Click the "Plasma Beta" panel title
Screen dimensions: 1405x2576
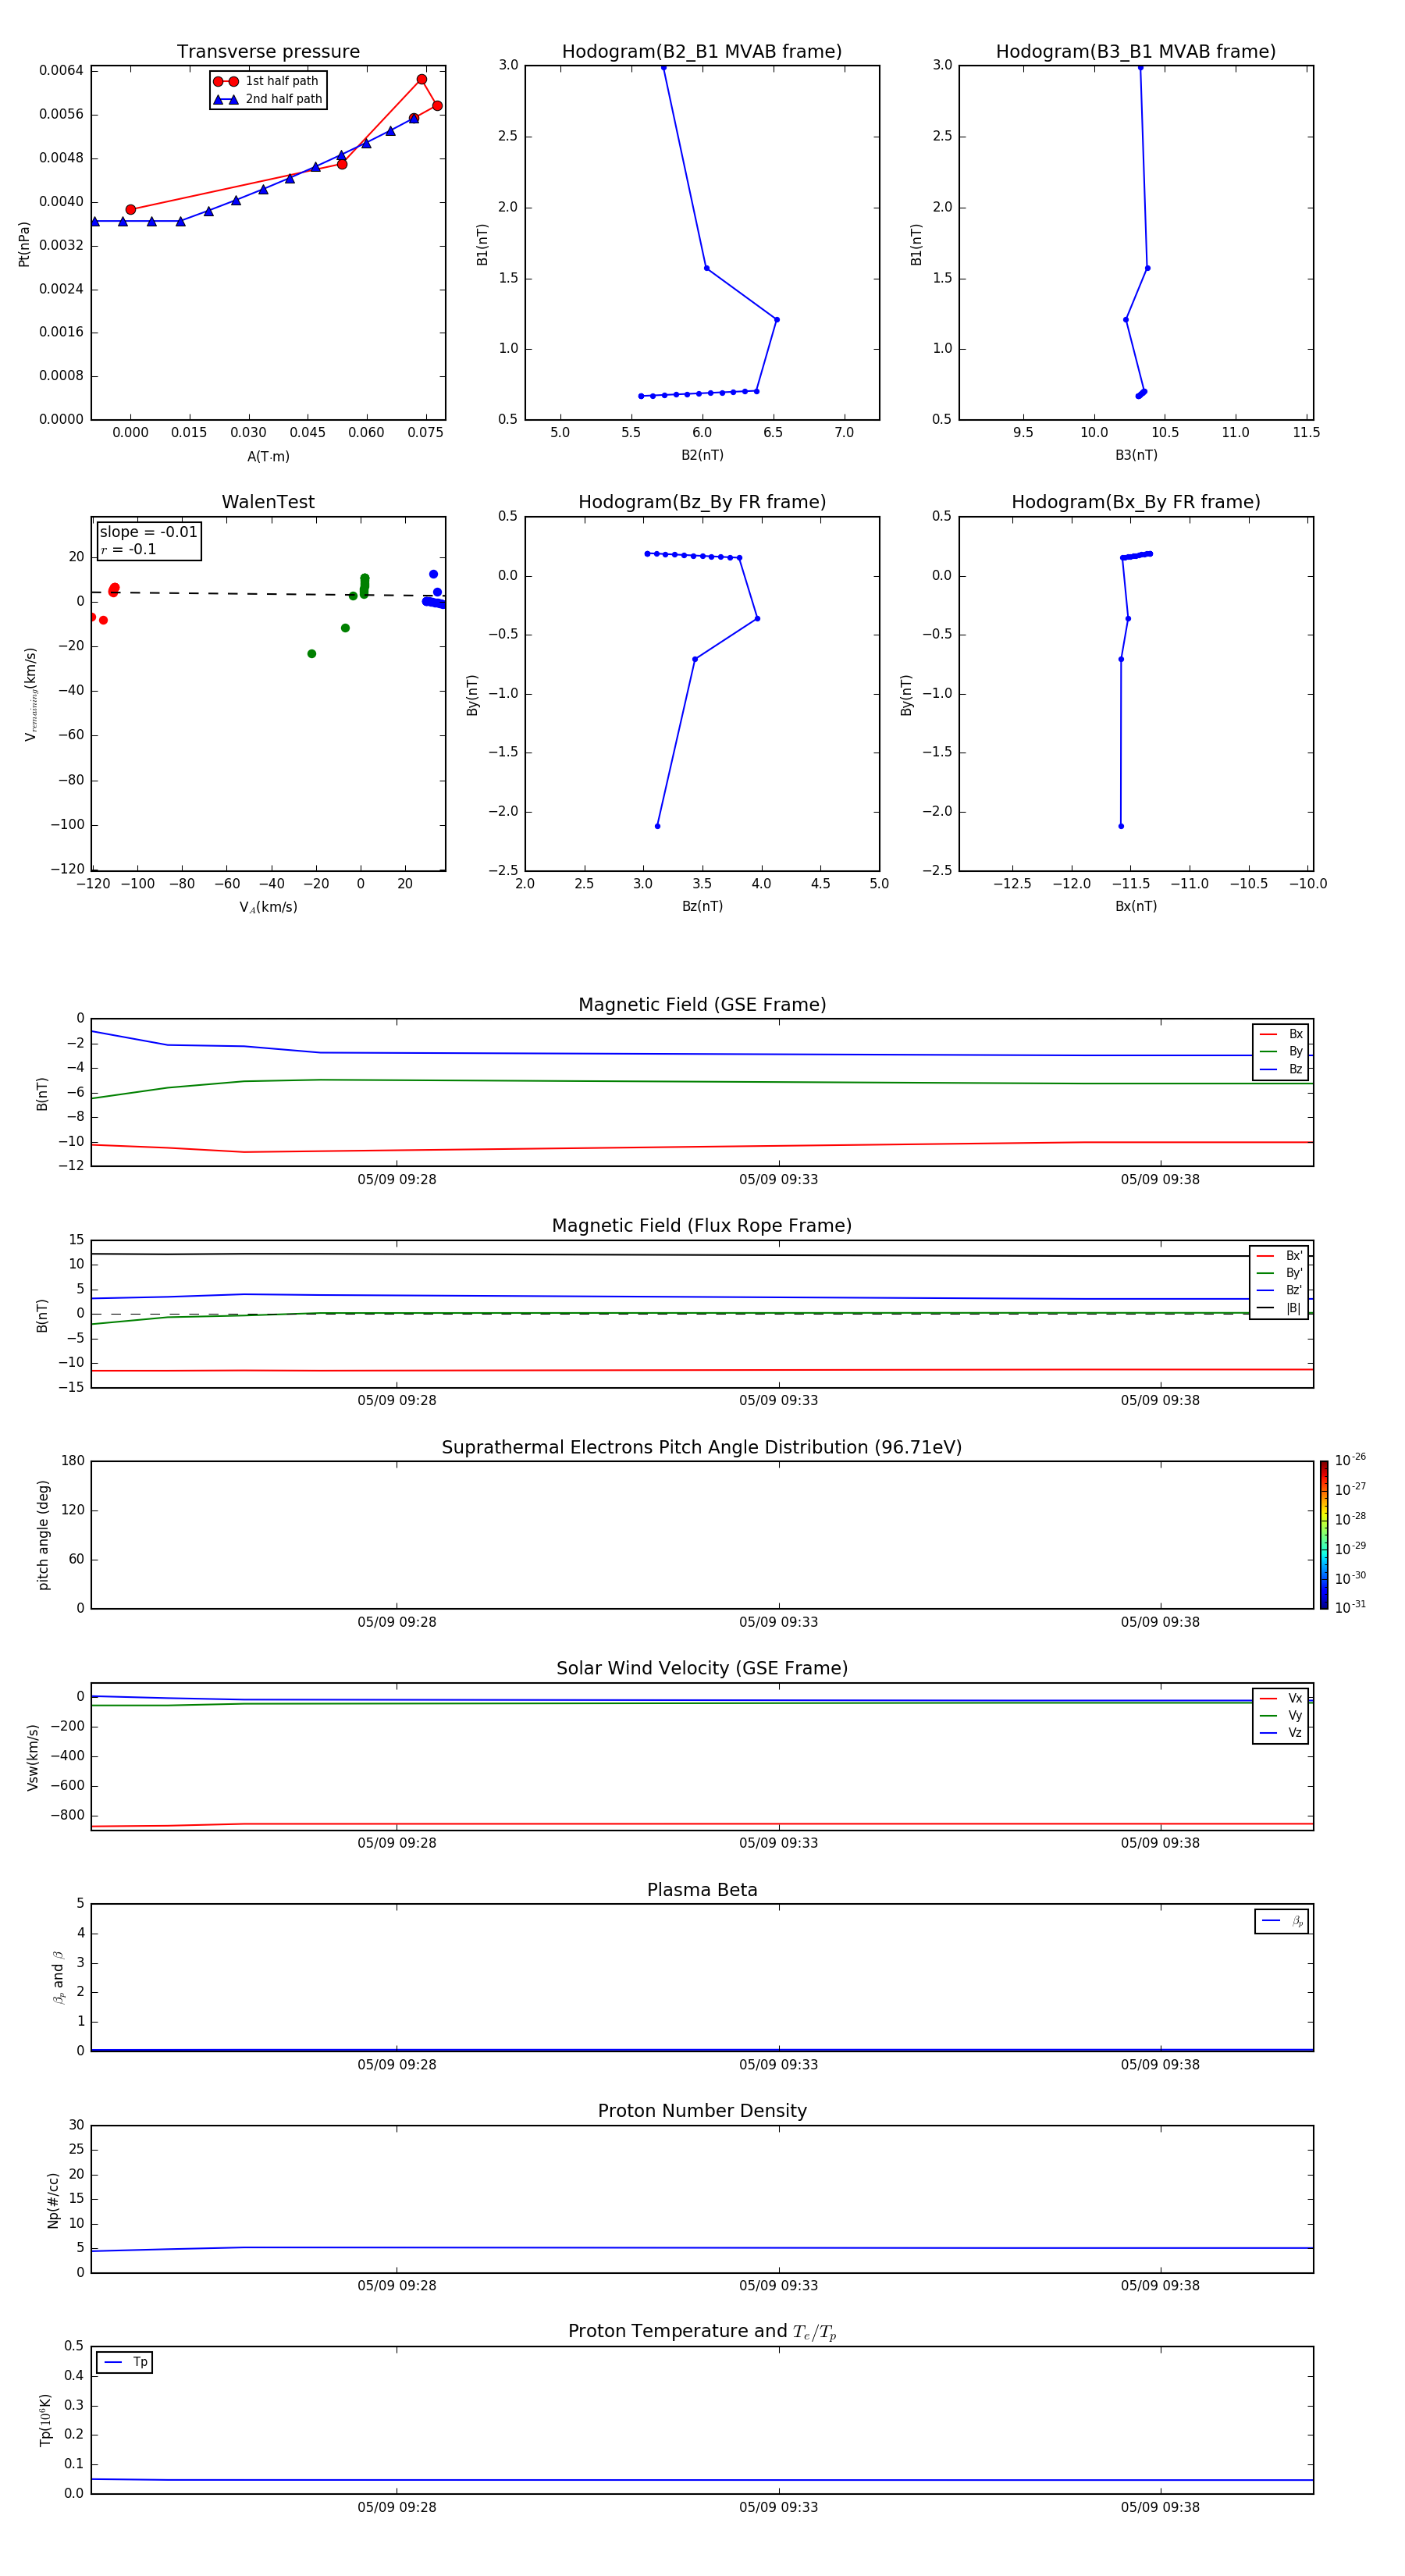click(702, 1890)
